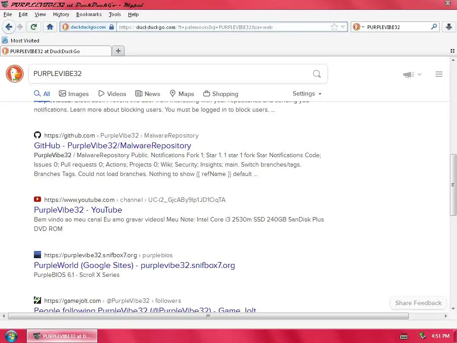
Task: Click the youtube.com channel result URL
Action: [x=135, y=200]
